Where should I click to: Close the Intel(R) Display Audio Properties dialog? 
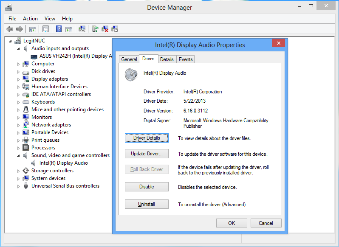[279, 43]
